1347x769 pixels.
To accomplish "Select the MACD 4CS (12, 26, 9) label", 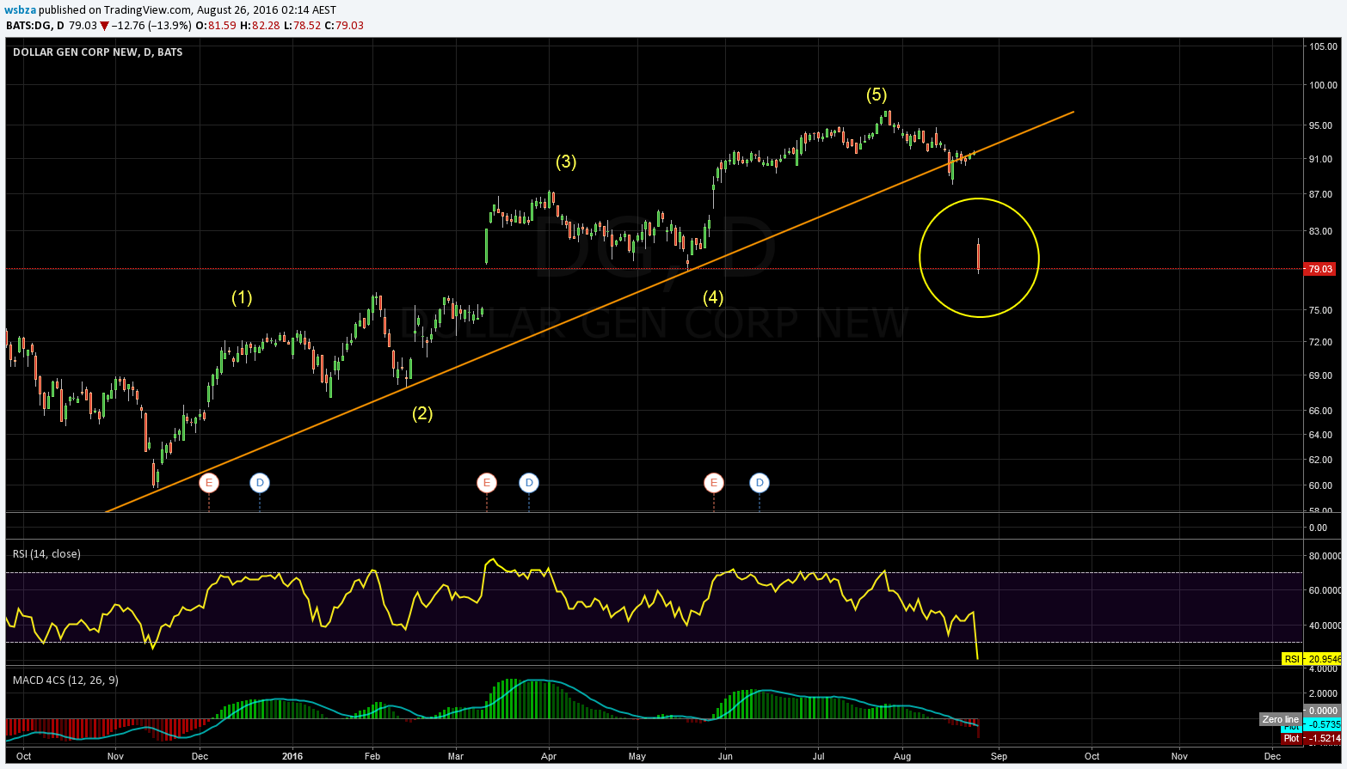I will [x=65, y=680].
